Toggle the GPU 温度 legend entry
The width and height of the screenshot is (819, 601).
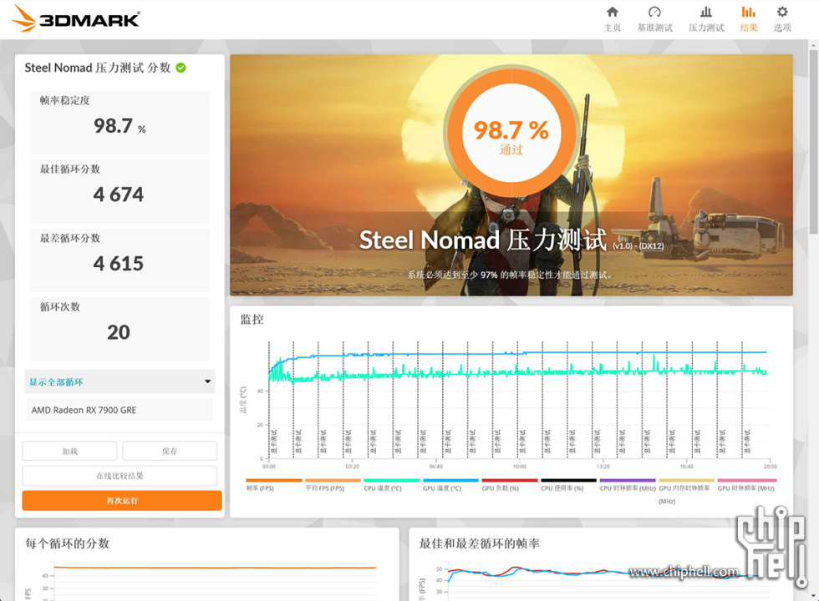point(450,485)
